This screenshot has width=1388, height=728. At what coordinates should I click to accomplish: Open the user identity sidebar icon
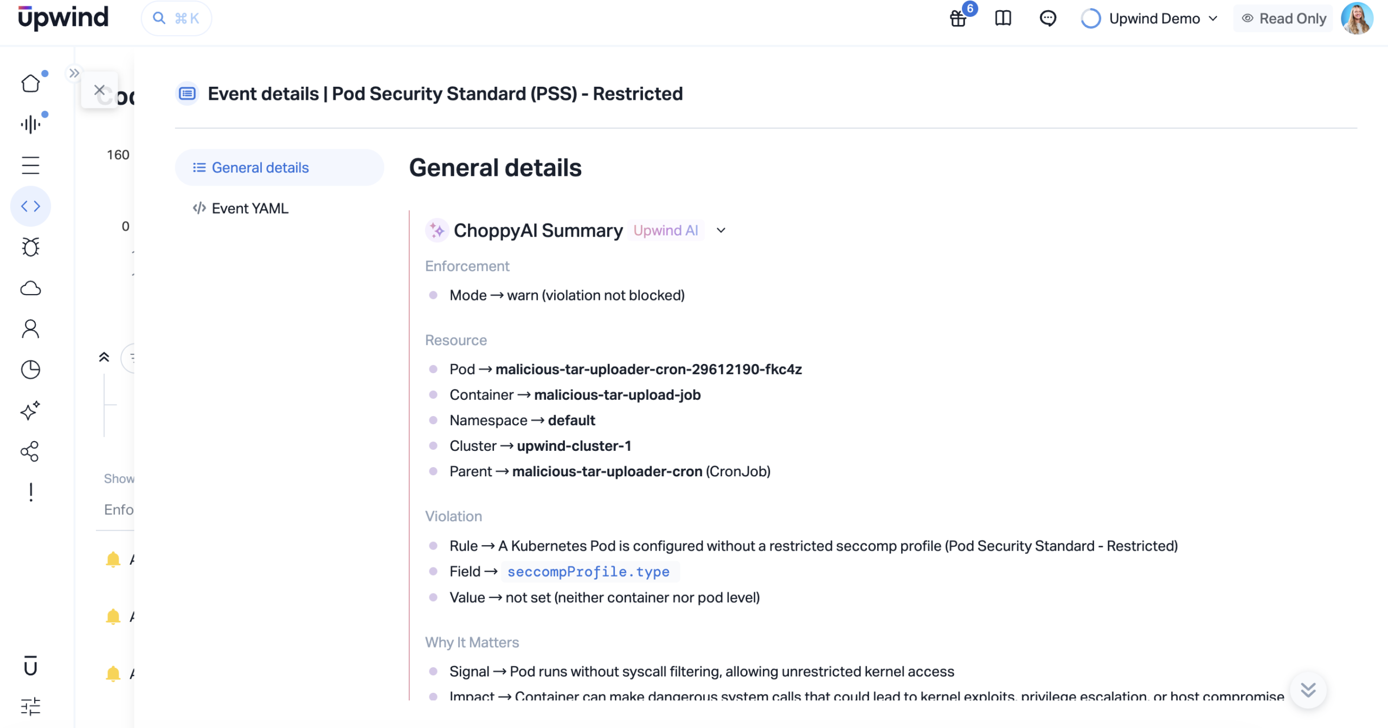(30, 329)
